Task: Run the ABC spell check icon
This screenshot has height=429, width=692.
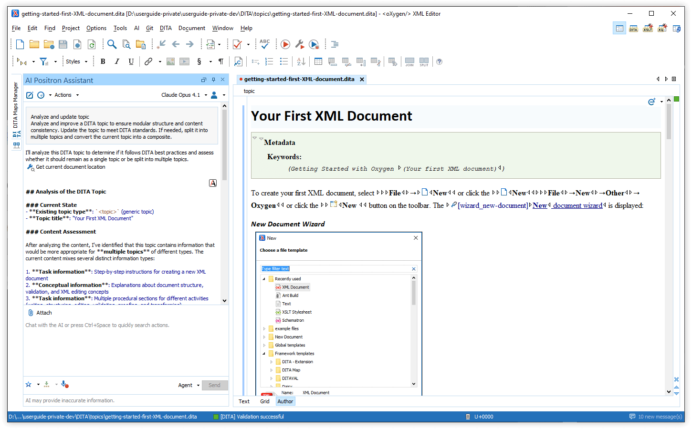Action: point(265,44)
